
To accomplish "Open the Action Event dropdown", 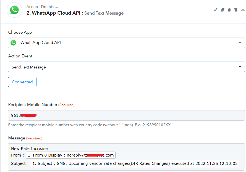I will tap(126, 67).
